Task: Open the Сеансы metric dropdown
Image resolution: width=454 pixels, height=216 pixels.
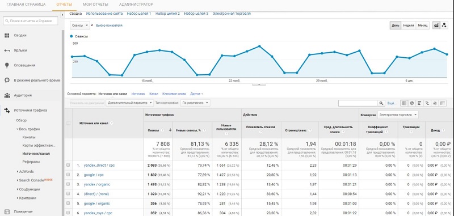Action: (80, 26)
